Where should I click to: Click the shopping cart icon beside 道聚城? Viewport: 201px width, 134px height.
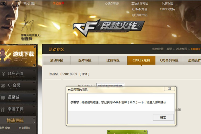click(3, 98)
